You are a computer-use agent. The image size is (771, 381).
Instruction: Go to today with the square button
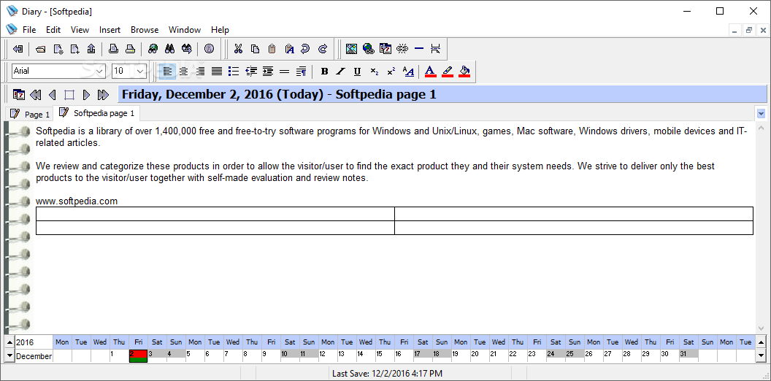69,94
